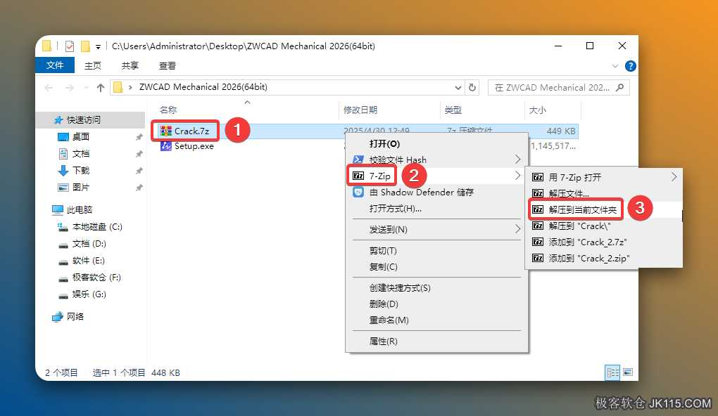718x416 pixels.
Task: Click the Crack.7z archive icon
Action: 165,131
